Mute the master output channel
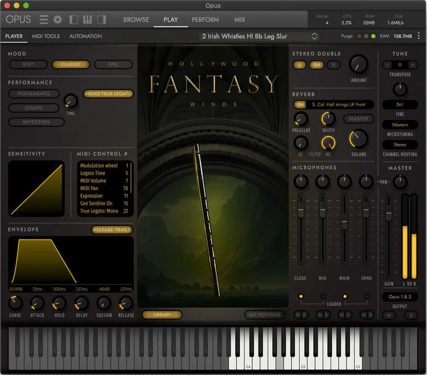This screenshot has height=375, width=427. (x=389, y=315)
